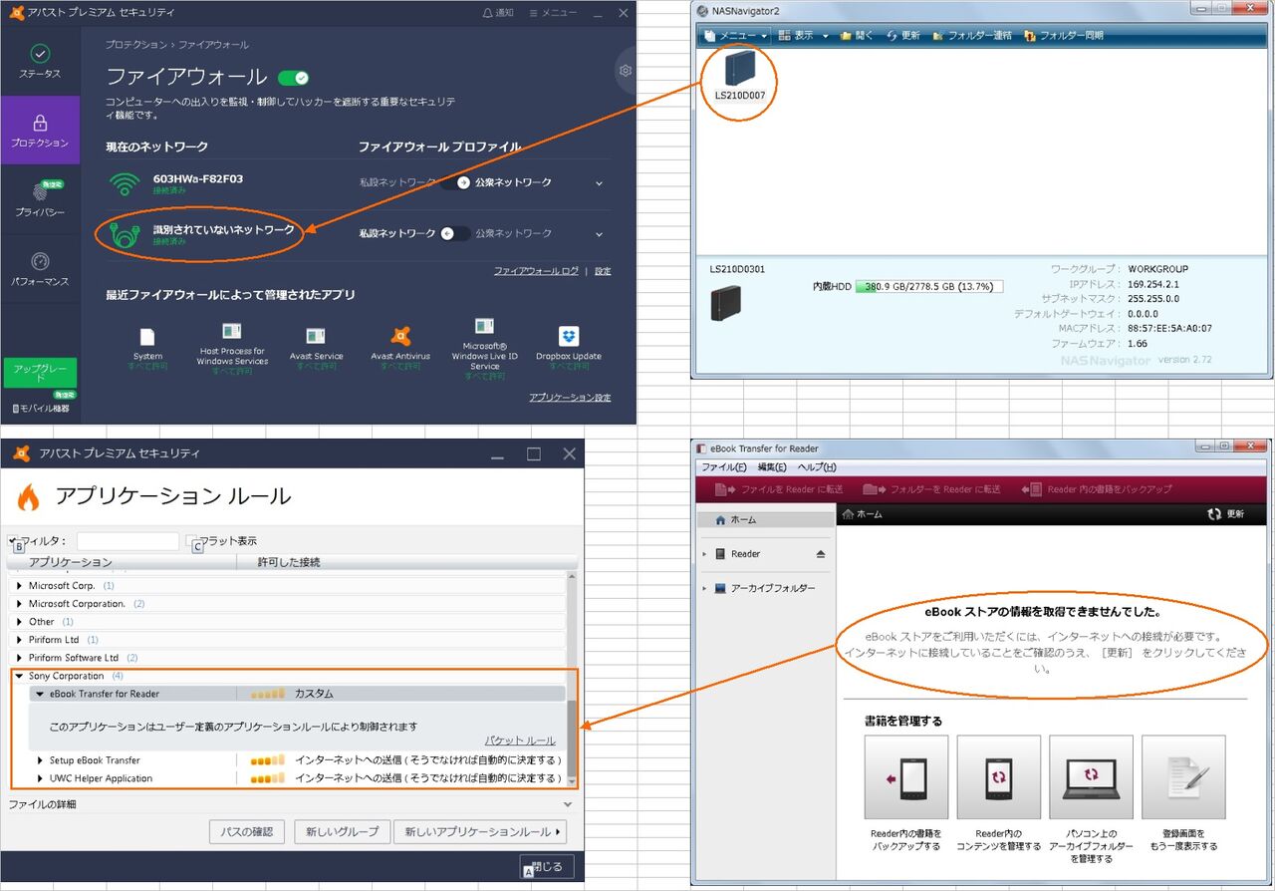Screen dimensions: 1275x891
Task: Click Folder sync in NASNavigator toolbar
Action: click(1063, 35)
